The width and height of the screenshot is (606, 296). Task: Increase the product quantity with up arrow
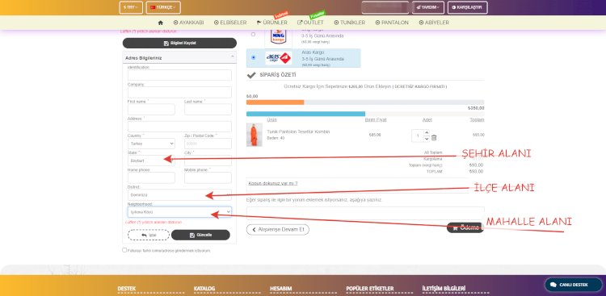pos(427,133)
